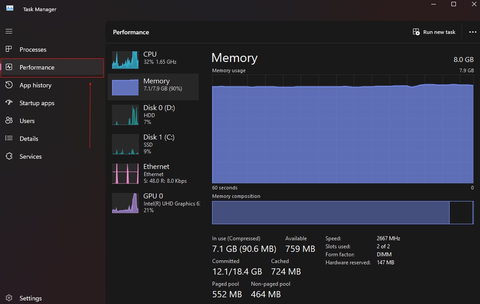This screenshot has height=304, width=480.
Task: Open the Users page icon
Action: point(9,121)
